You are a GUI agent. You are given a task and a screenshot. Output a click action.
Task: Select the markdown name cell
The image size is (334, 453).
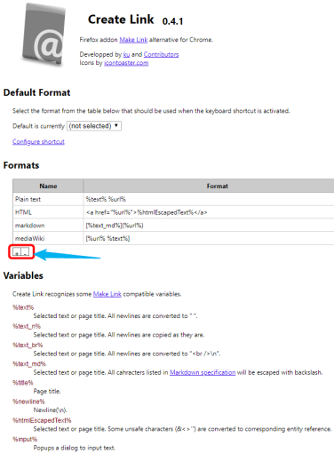point(48,226)
